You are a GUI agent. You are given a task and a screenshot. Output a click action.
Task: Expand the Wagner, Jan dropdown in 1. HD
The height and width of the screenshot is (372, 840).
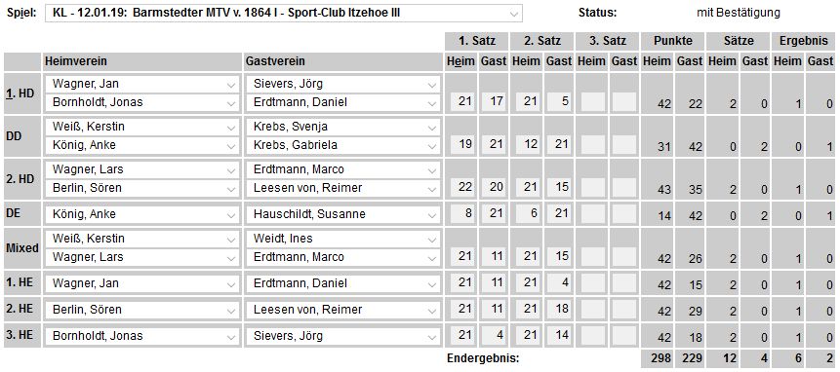pos(142,84)
